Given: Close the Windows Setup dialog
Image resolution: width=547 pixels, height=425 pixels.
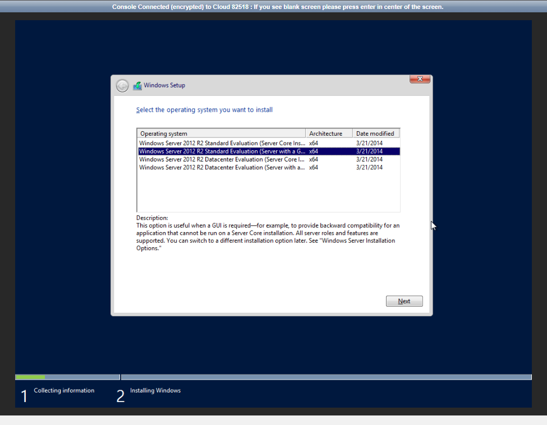Looking at the screenshot, I should click(x=420, y=79).
